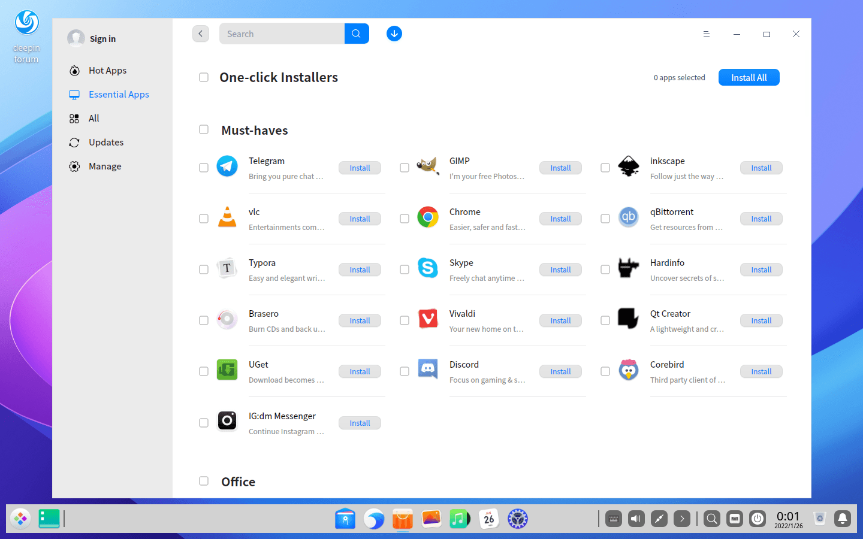Install Chrome

tap(560, 219)
